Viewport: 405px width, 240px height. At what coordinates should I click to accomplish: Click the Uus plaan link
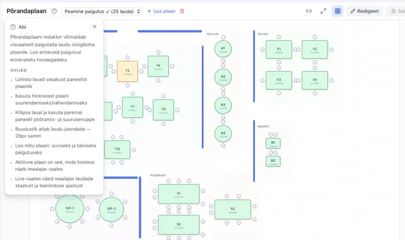[160, 11]
